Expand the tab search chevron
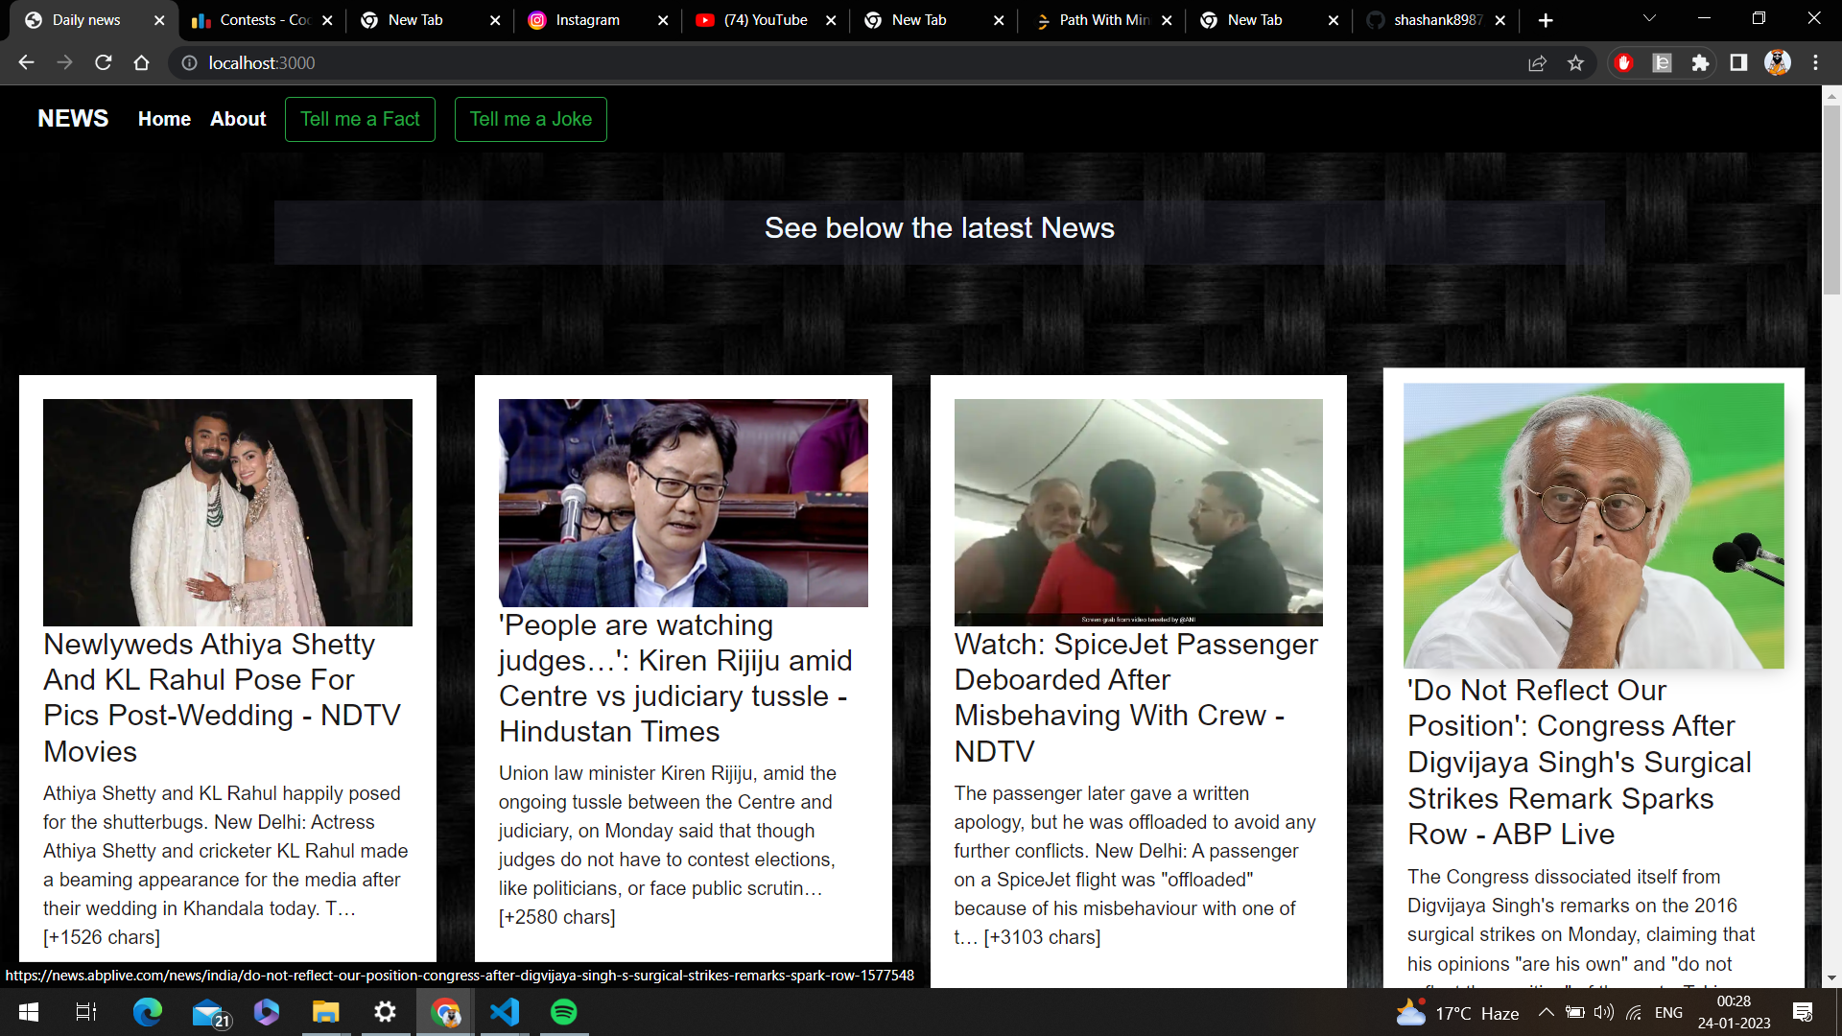Screen dimensions: 1842x1036 click(1649, 19)
